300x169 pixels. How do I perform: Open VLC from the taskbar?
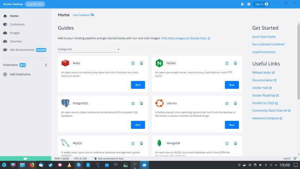(69, 165)
